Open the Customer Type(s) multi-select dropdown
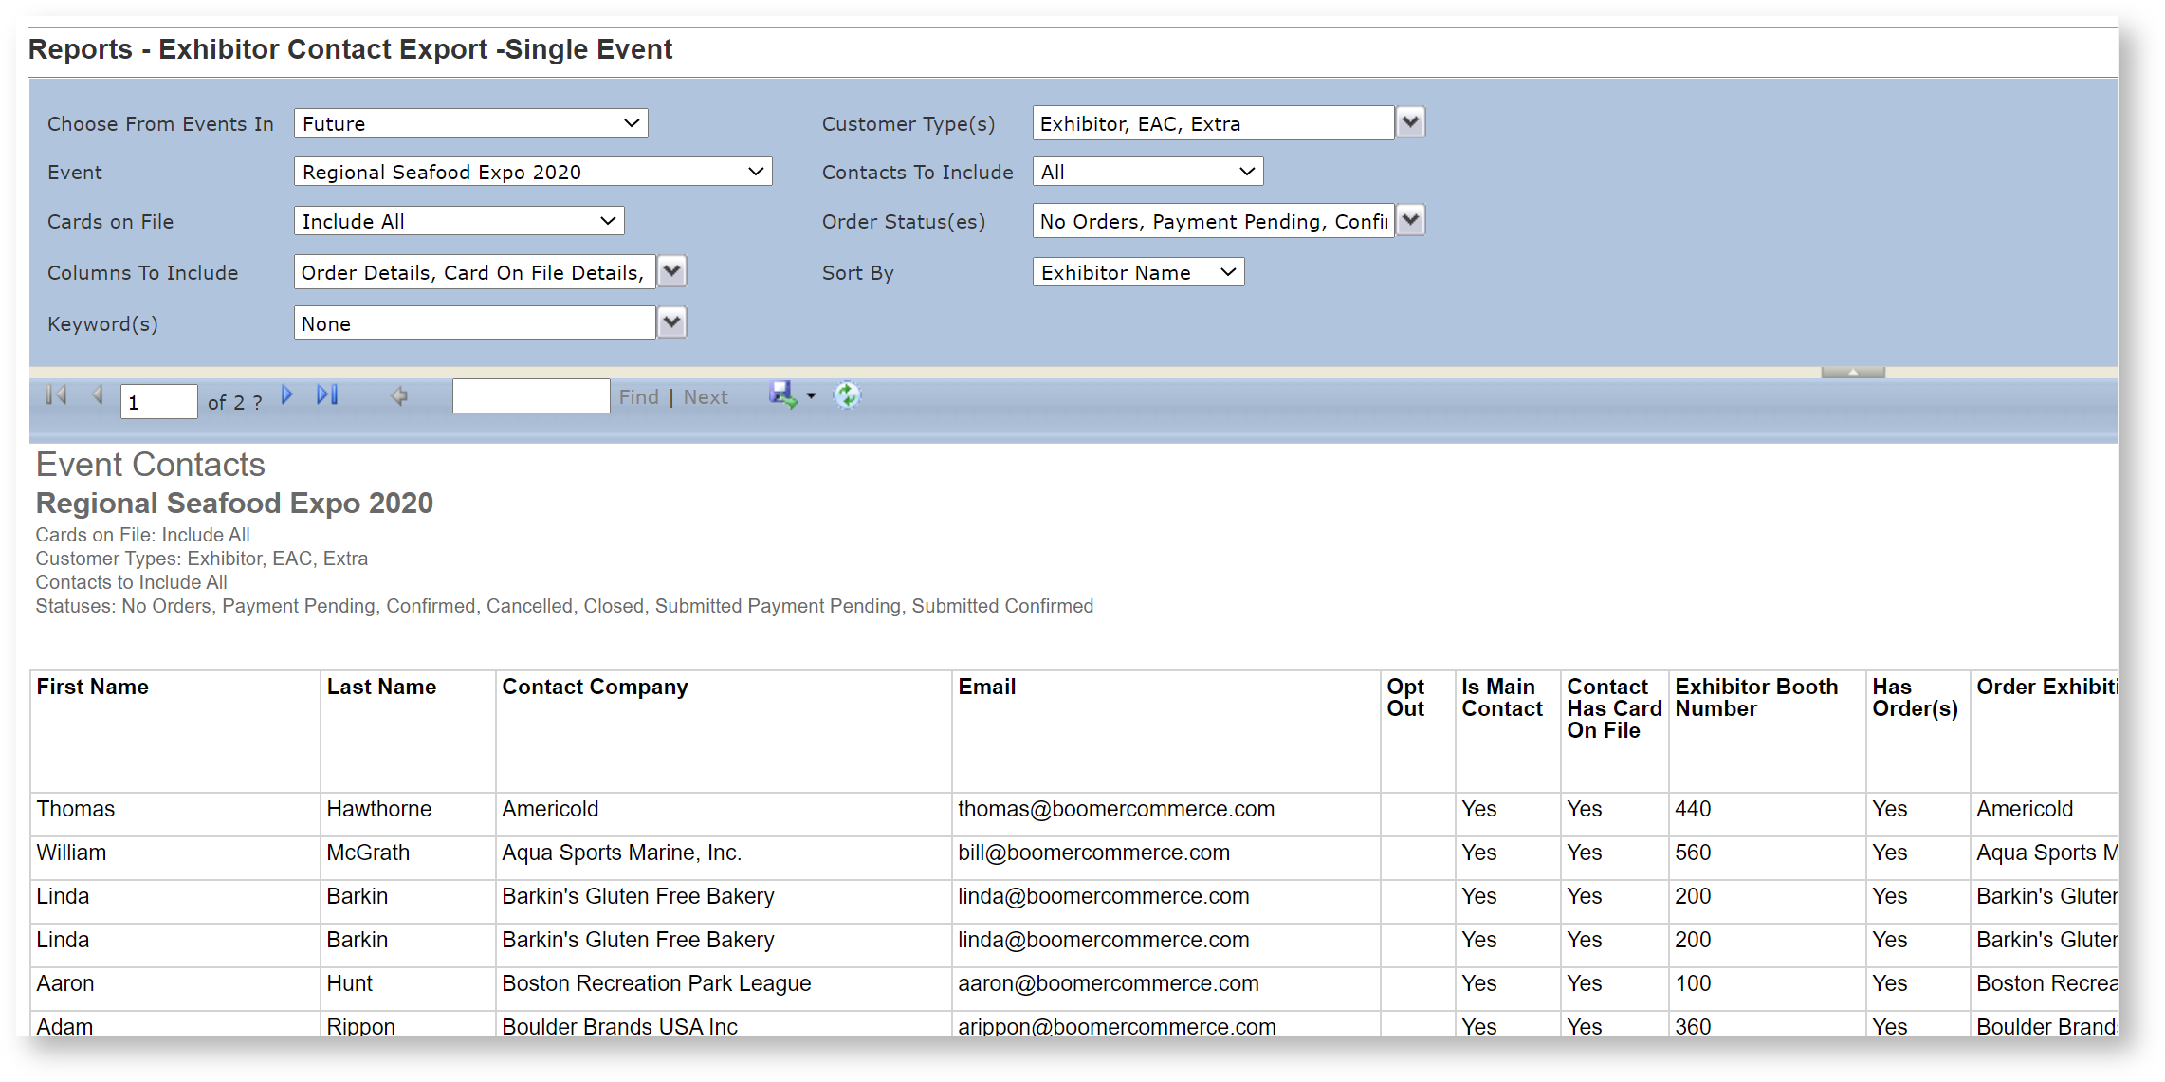The height and width of the screenshot is (1082, 2165). click(1410, 122)
